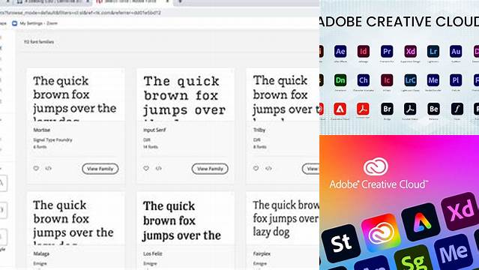The image size is (479, 270).
Task: Open the Prelude (Pl) icon
Action: click(x=456, y=80)
